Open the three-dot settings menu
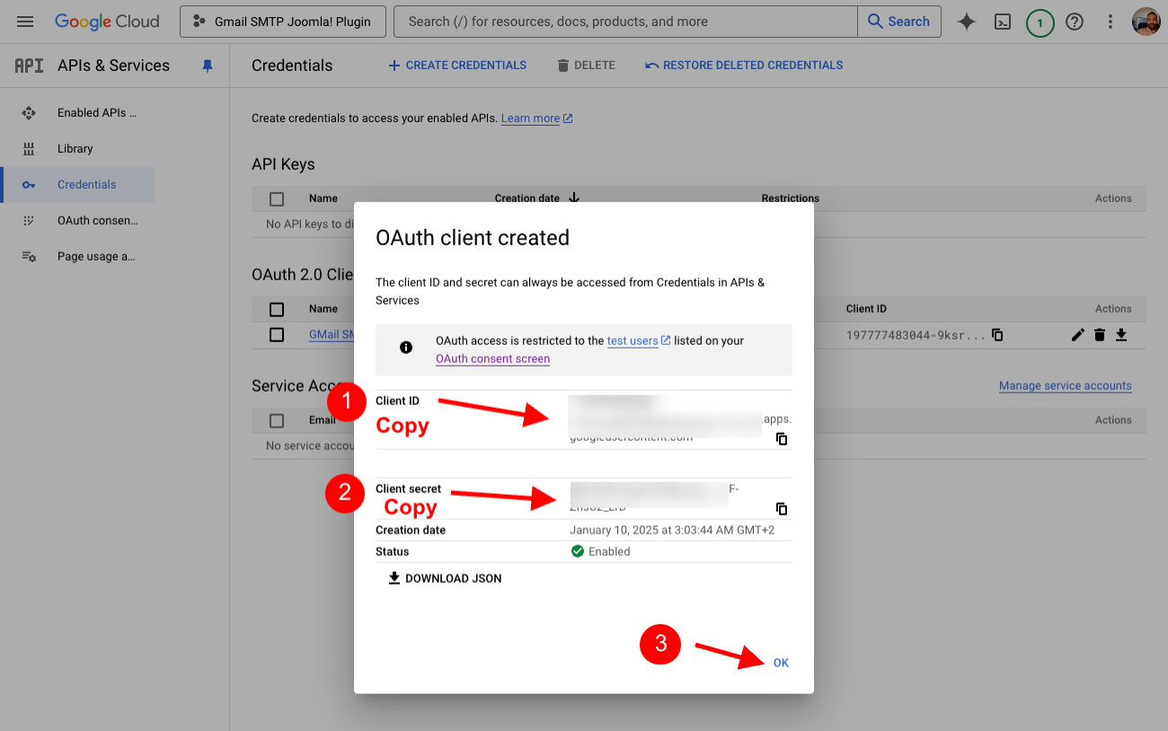The height and width of the screenshot is (731, 1168). [1110, 22]
